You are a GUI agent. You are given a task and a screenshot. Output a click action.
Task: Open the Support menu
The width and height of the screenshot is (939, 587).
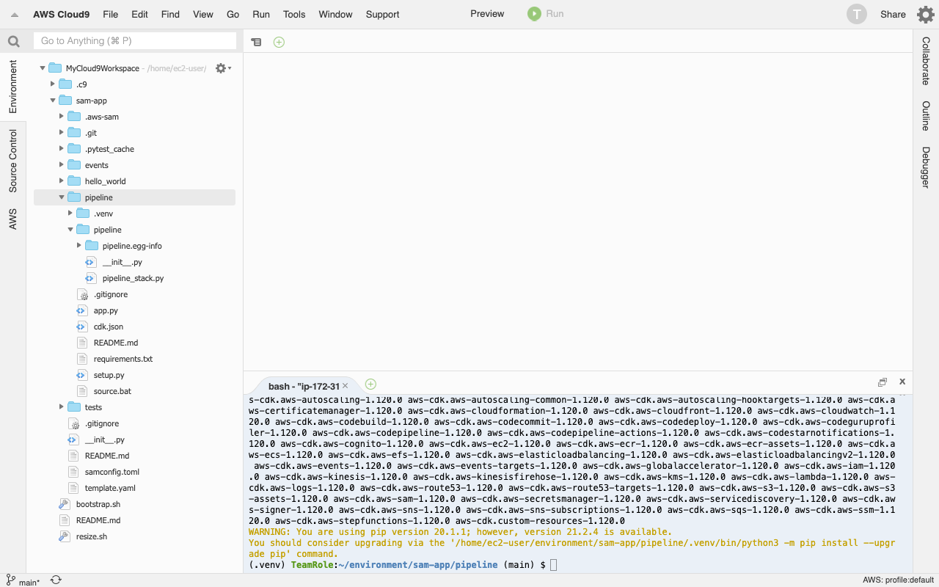tap(382, 14)
